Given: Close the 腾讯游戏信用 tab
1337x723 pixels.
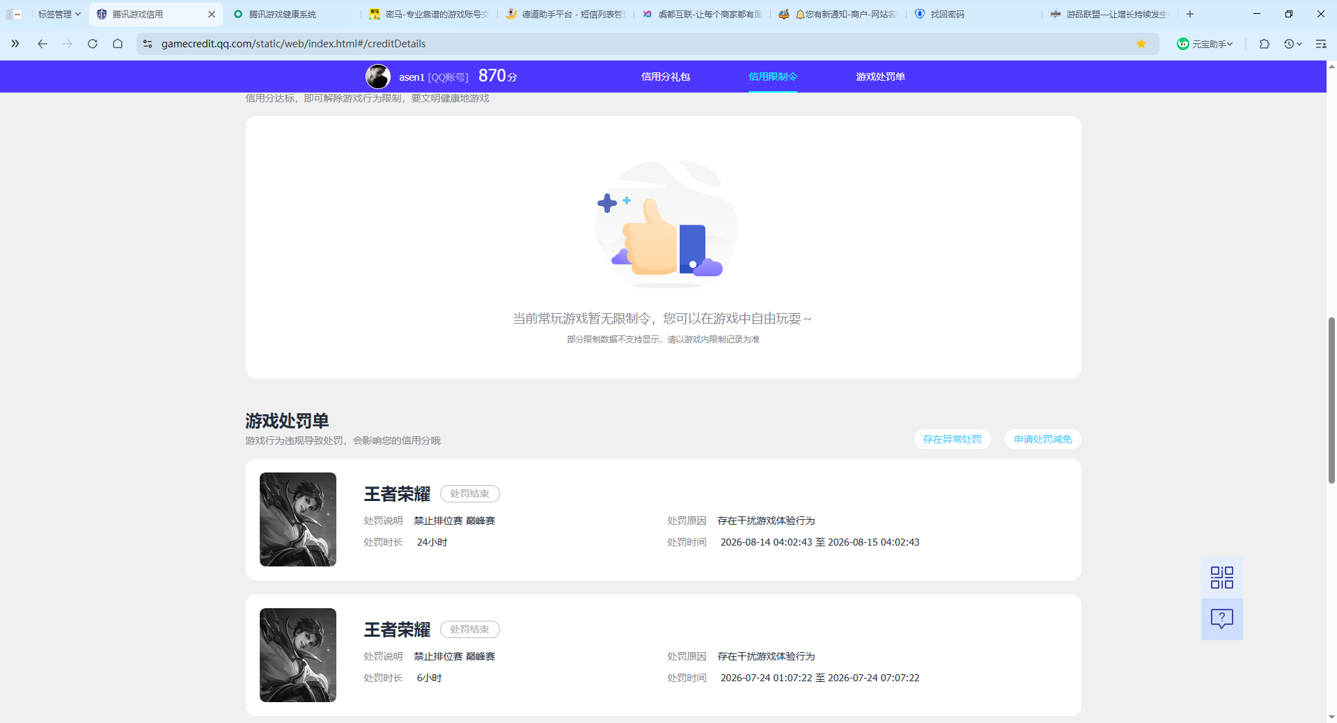Looking at the screenshot, I should click(212, 14).
